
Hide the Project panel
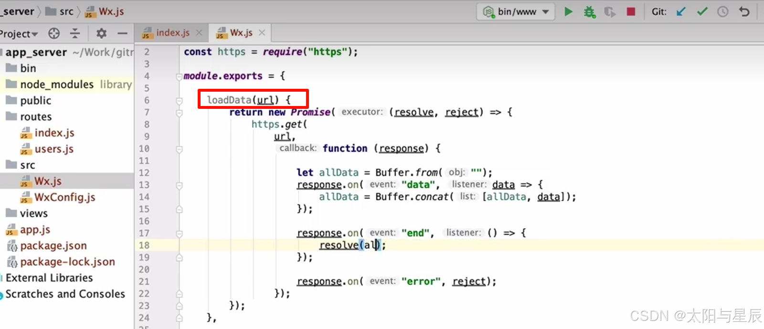122,33
